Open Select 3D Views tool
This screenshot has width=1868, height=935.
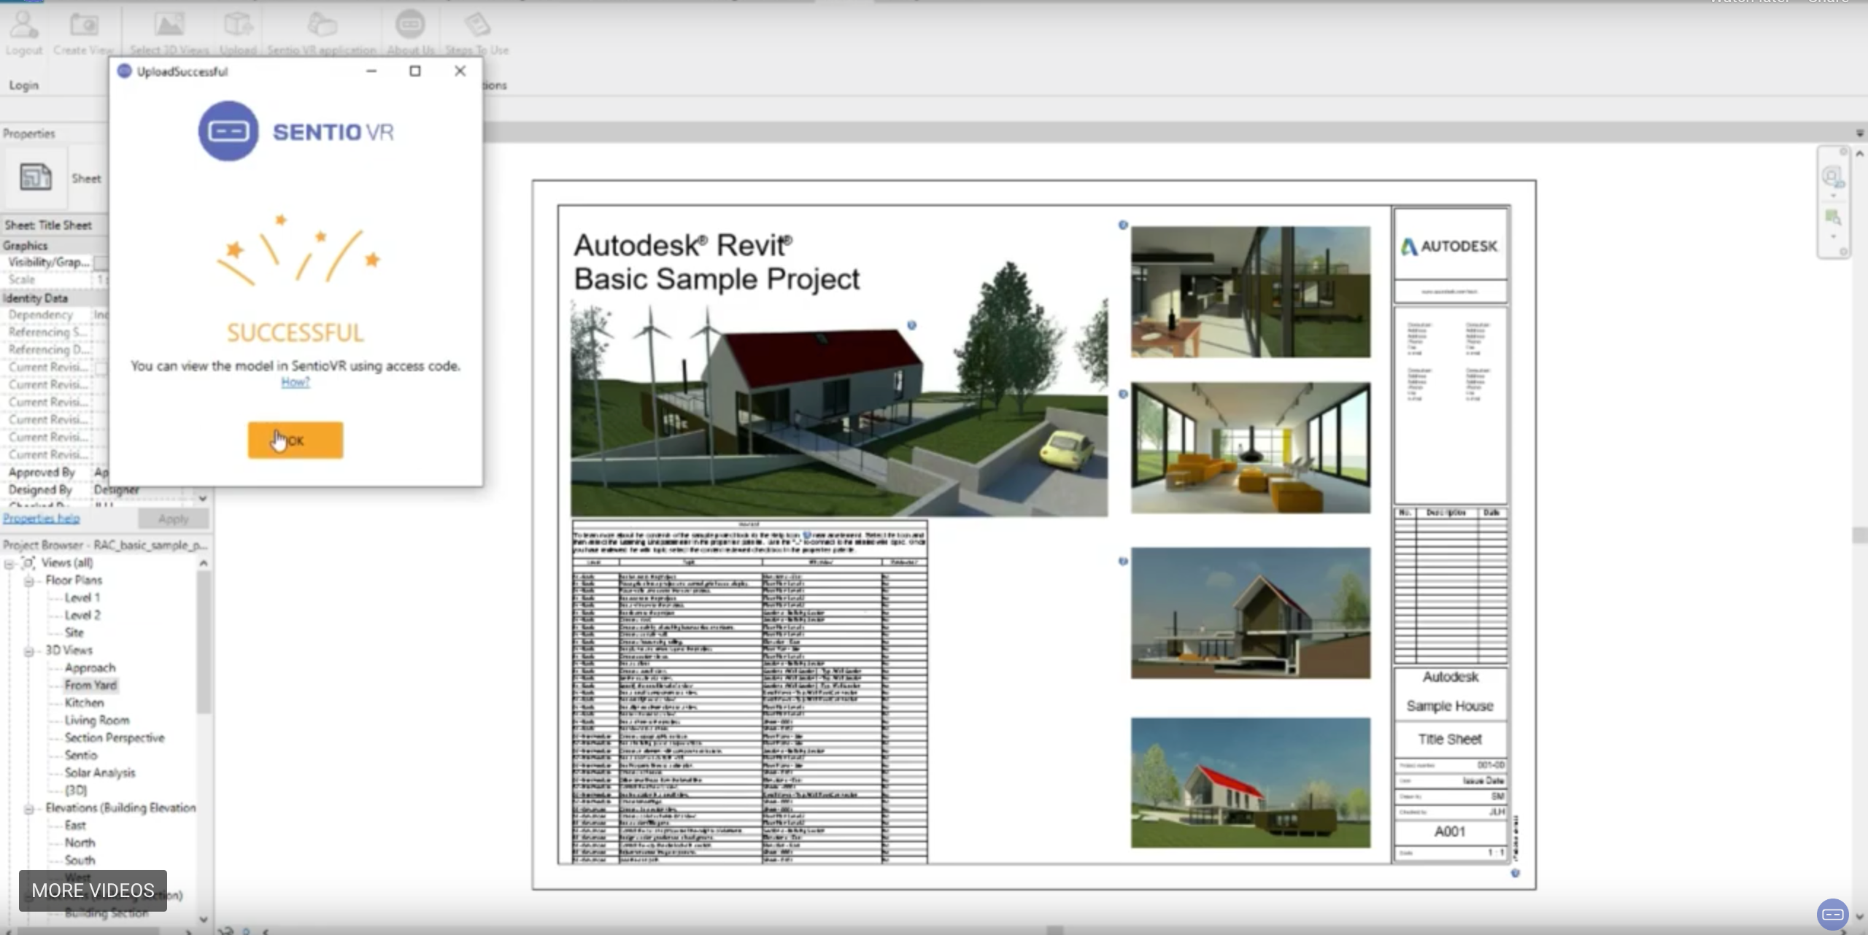(169, 26)
